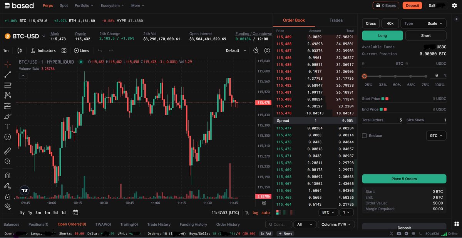Click the globe language icon in footer
This screenshot has height=238, width=462.
(x=413, y=233)
